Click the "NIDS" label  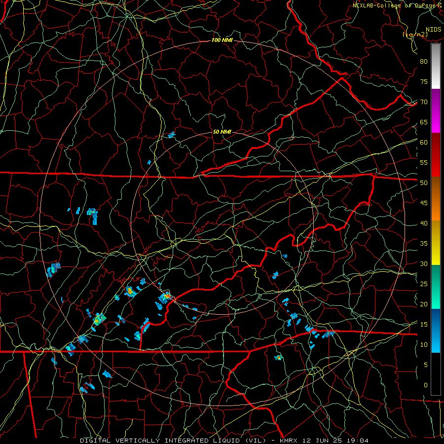434,30
